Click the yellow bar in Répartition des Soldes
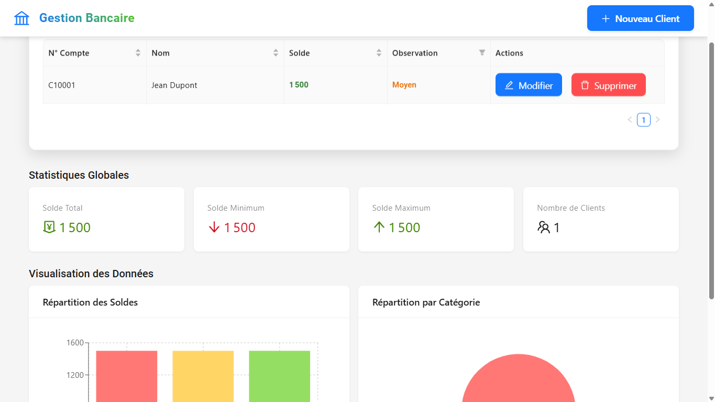 tap(203, 376)
